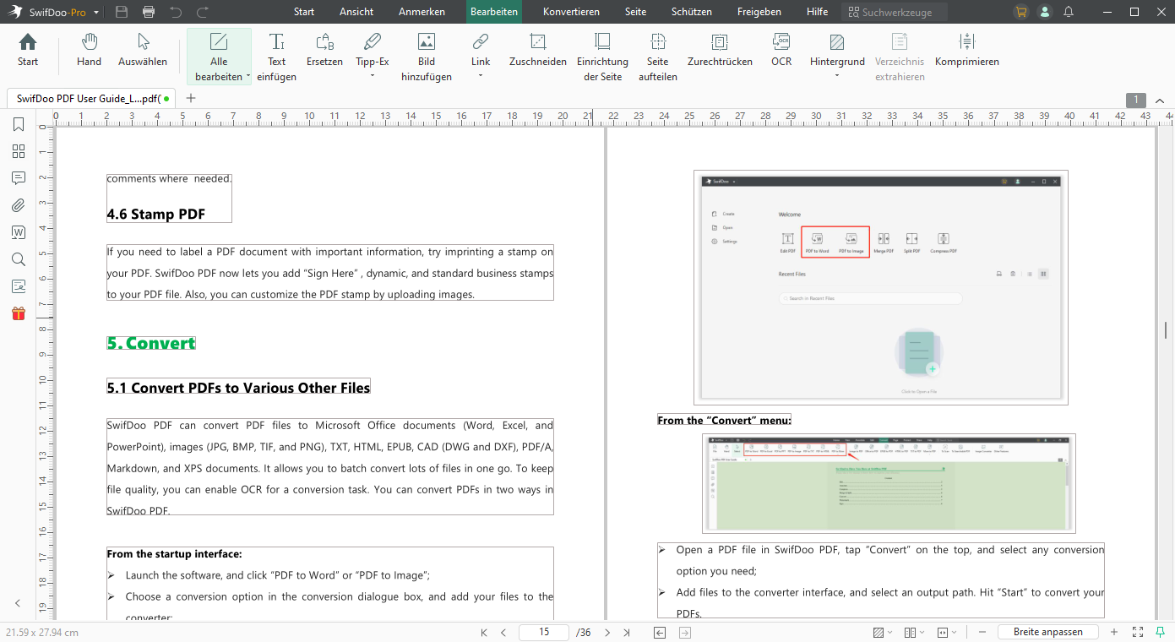This screenshot has height=642, width=1175.
Task: Open the shopping cart icon
Action: (1022, 12)
